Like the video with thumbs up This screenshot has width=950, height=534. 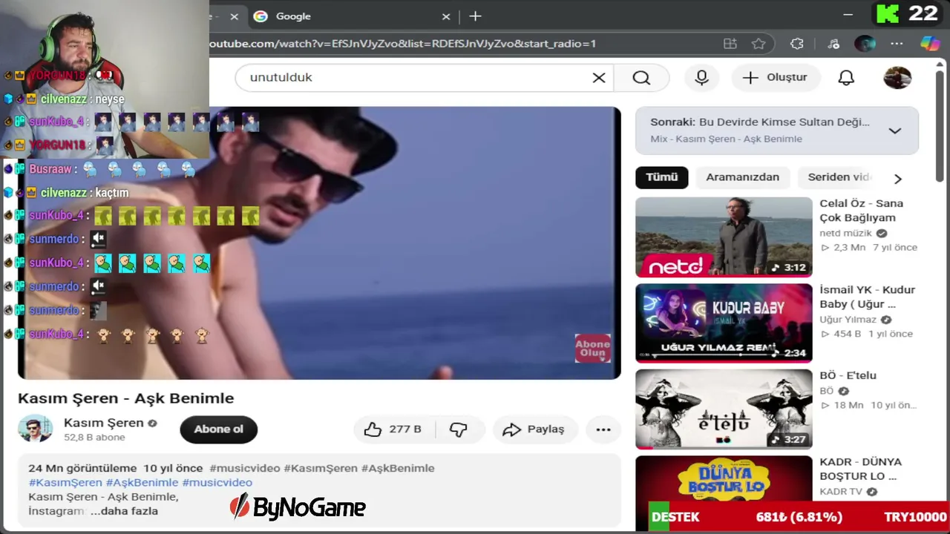click(393, 429)
